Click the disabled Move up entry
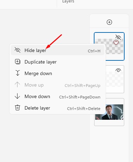The width and height of the screenshot is (133, 162). coord(57,85)
